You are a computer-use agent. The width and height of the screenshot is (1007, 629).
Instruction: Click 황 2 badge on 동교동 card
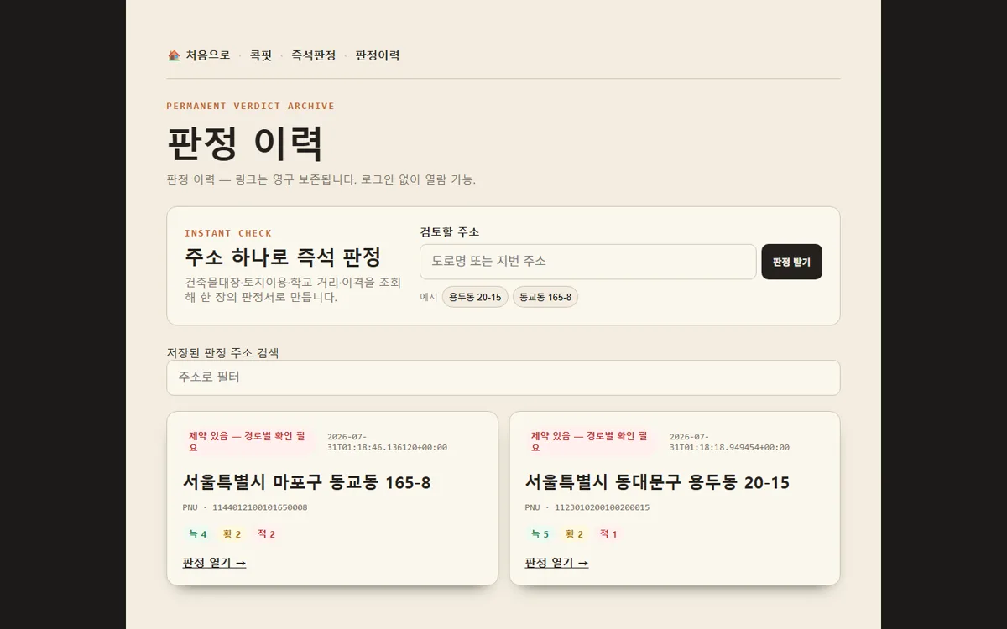232,534
